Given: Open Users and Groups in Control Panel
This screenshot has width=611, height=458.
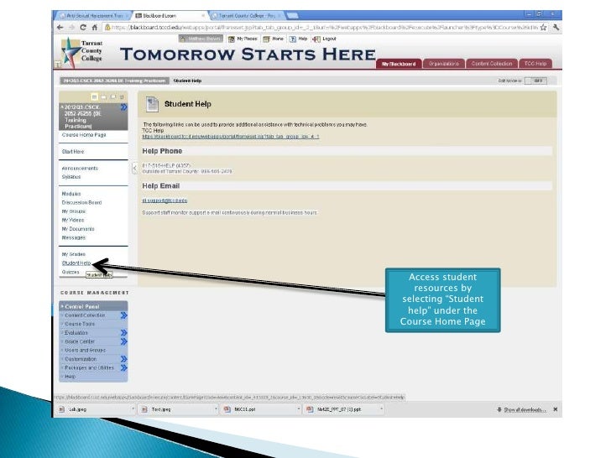Looking at the screenshot, I should point(86,350).
